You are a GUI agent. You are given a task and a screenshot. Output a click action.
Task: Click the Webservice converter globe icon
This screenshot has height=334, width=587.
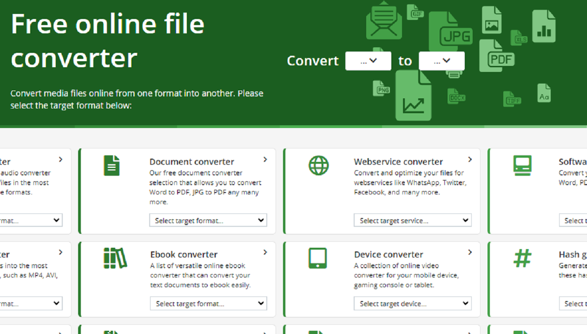(x=318, y=165)
